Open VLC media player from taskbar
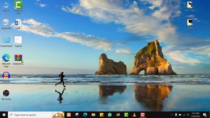Image resolution: width=210 pixels, height=118 pixels. [x=134, y=115]
